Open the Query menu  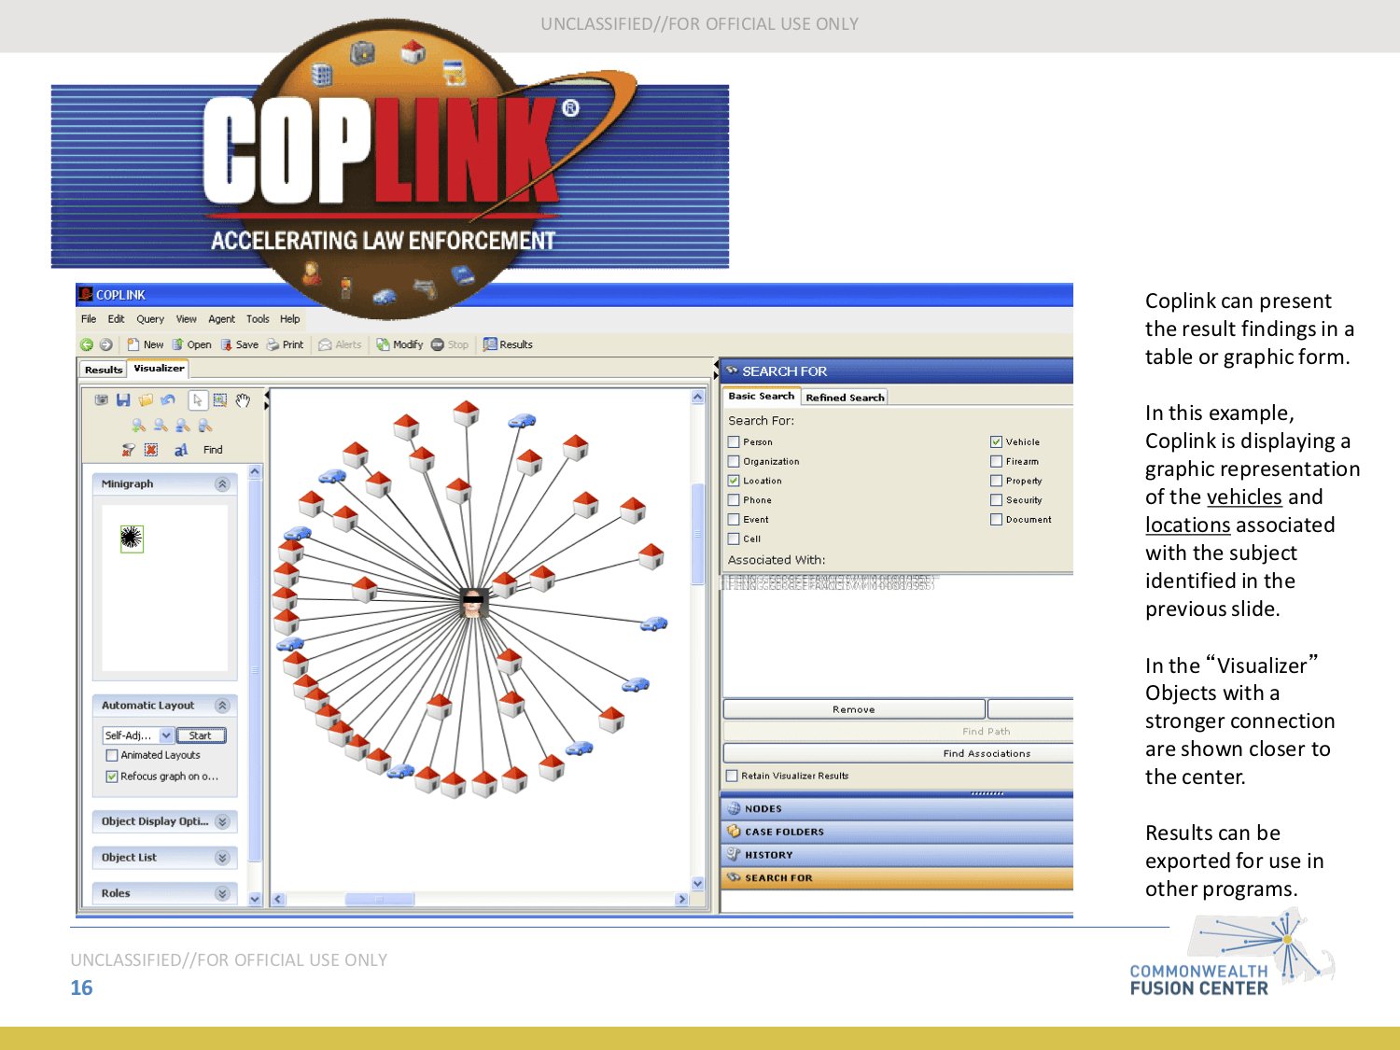pyautogui.click(x=150, y=319)
